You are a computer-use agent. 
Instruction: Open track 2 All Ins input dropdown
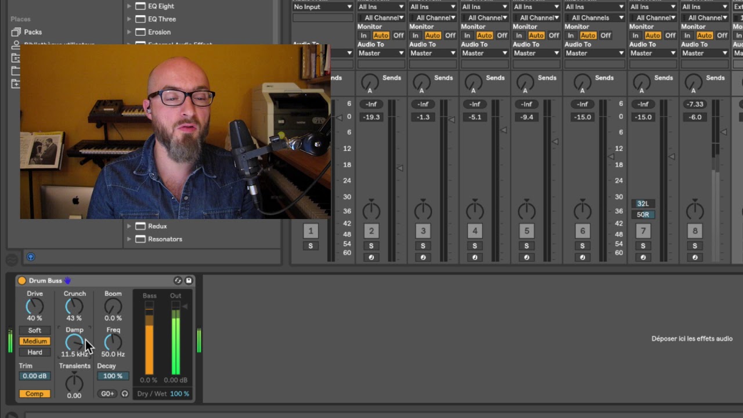coord(381,6)
